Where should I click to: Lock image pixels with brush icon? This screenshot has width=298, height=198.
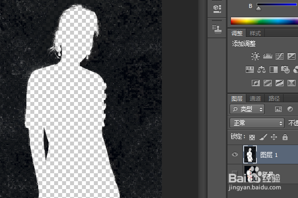263,137
